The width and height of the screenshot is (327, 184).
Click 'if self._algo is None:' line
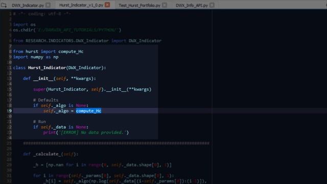pos(61,105)
